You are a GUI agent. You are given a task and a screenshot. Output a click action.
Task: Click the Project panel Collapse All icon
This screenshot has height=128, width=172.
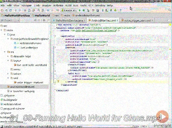39,20
